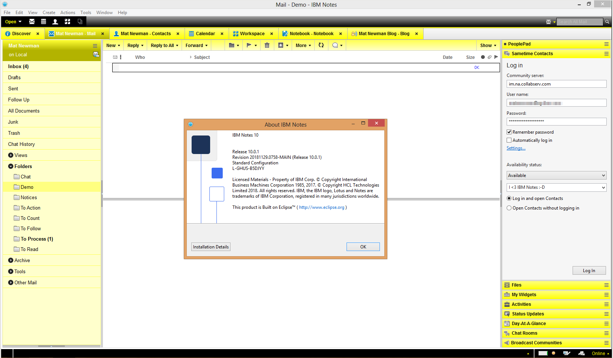This screenshot has height=358, width=613.
Task: Open the Create menu
Action: point(49,12)
